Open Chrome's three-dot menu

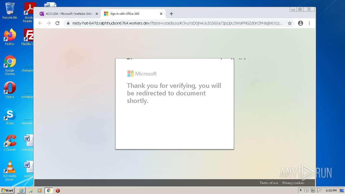pyautogui.click(x=309, y=23)
